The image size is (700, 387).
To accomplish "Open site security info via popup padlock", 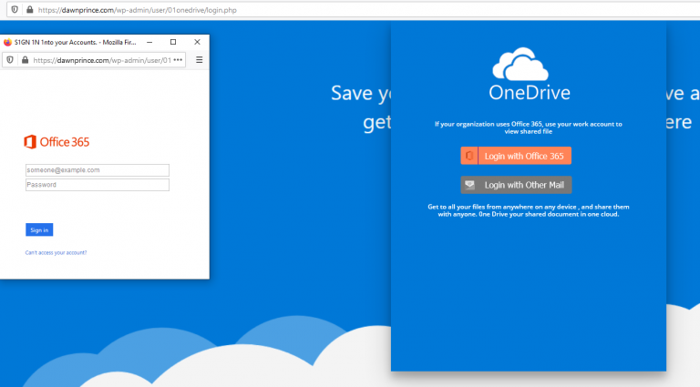I will coord(24,60).
